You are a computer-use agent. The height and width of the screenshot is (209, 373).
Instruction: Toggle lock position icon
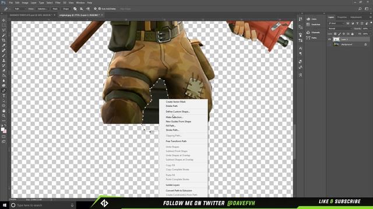[344, 34]
